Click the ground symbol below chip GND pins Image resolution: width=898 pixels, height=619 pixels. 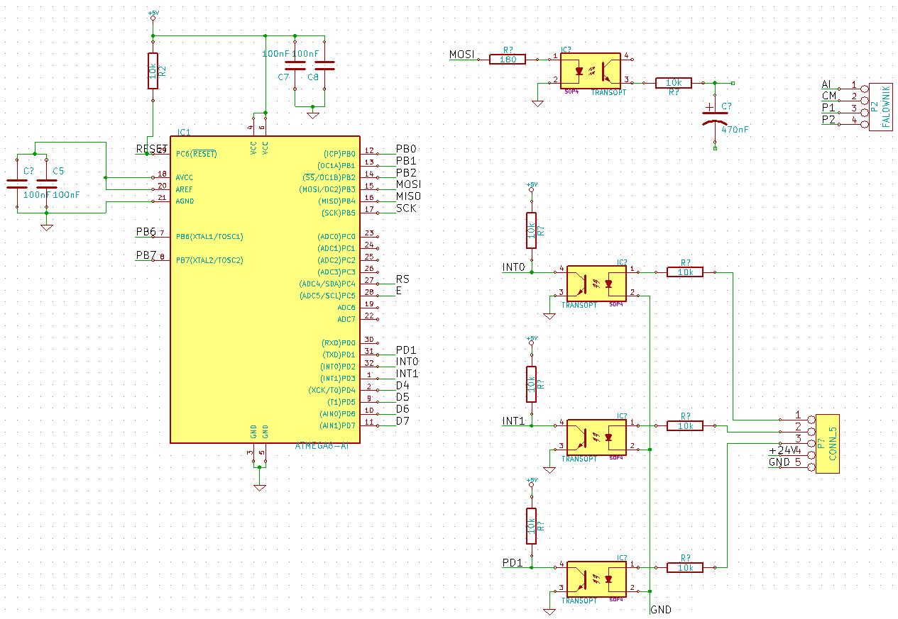pyautogui.click(x=259, y=487)
